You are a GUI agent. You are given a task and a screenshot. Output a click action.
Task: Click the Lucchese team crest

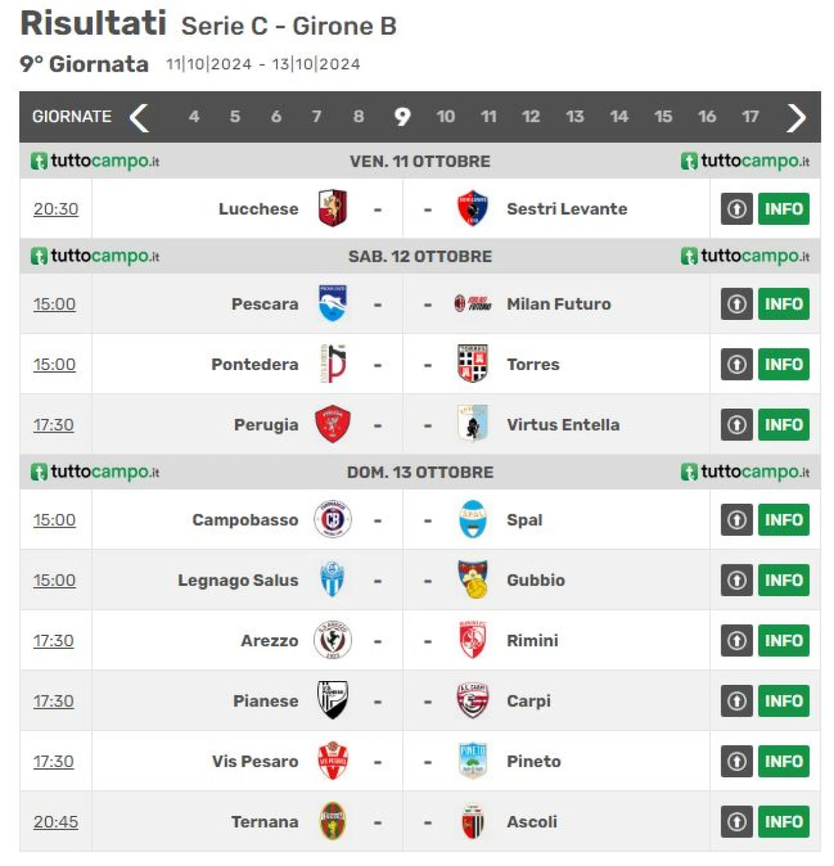pos(332,209)
